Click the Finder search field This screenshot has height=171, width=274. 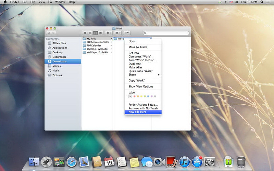point(167,33)
